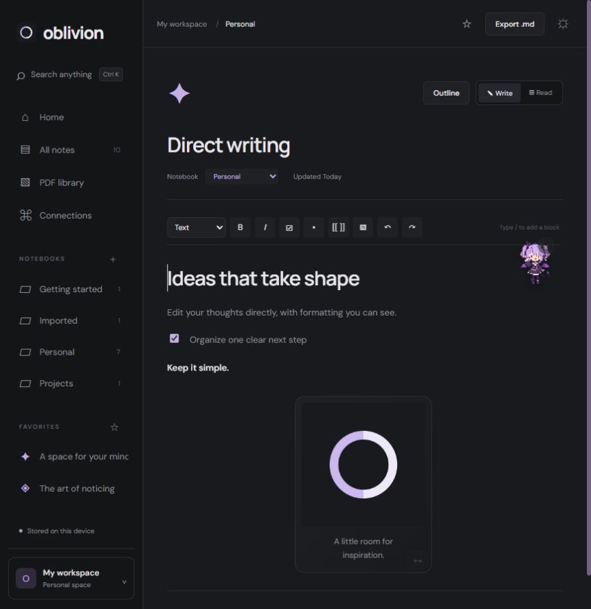Star this note as favorite
Image resolution: width=591 pixels, height=609 pixels.
pos(467,24)
